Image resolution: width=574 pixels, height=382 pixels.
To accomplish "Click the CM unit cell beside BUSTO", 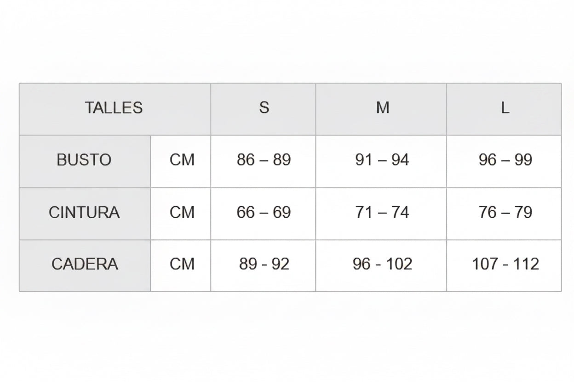I will click(x=181, y=161).
